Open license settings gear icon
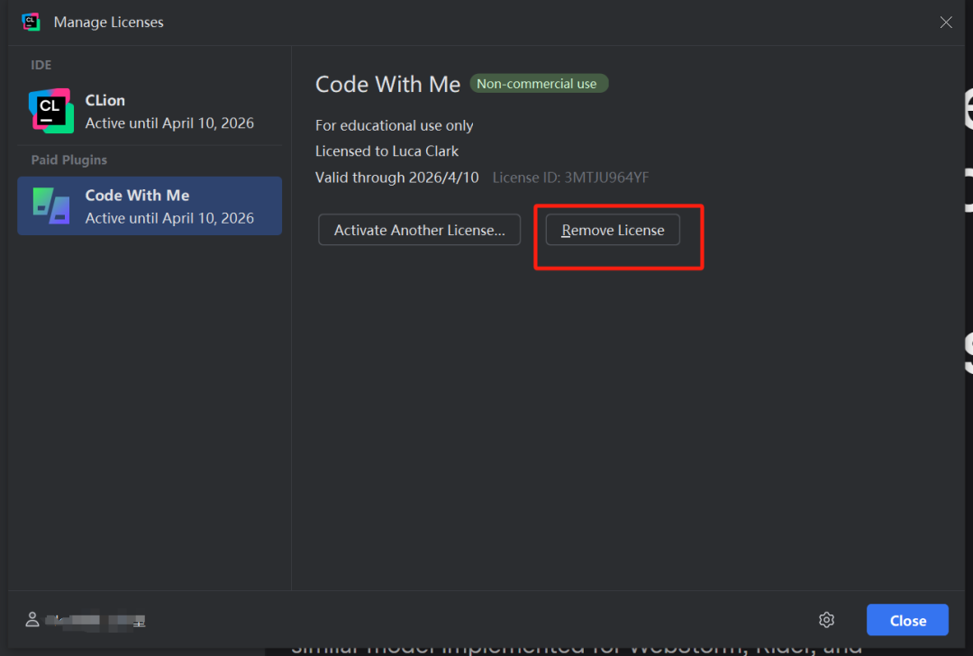 [826, 620]
